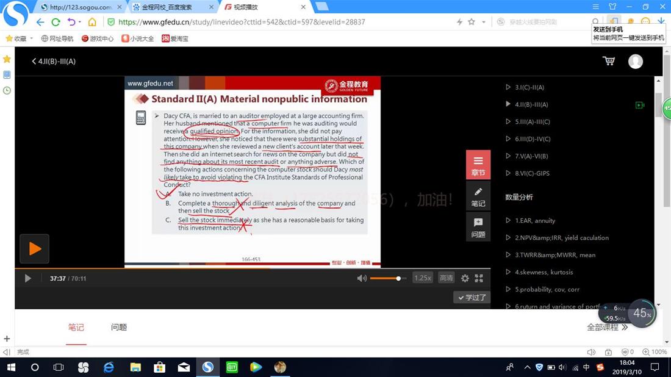Play lesson 5.III(A)-III(C)
Viewport: 671px width, 377px height.
(533, 121)
